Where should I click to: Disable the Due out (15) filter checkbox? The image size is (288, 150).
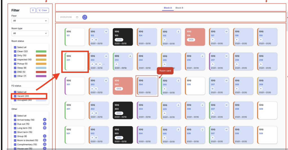pyautogui.click(x=15, y=124)
